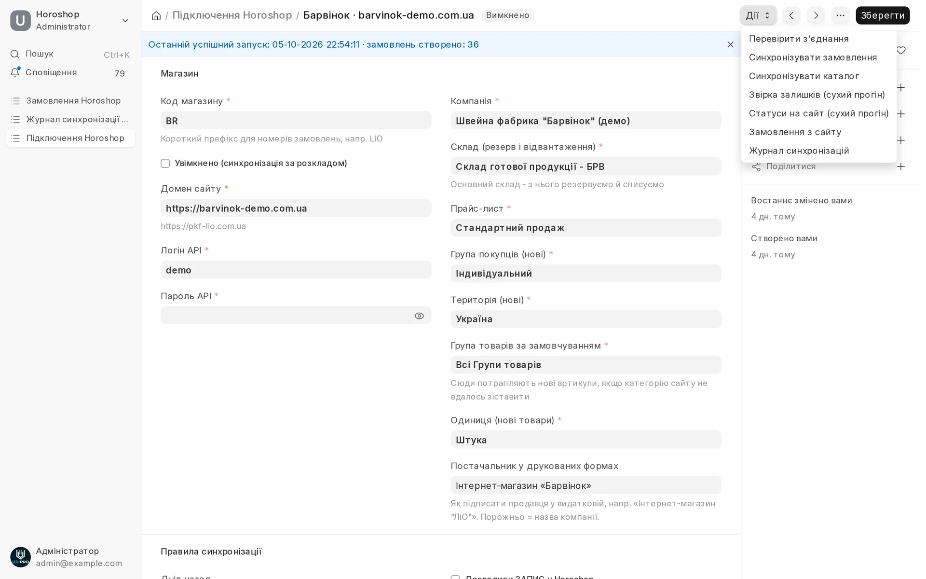
Task: Open the Прайс-лист field
Action: click(x=586, y=228)
